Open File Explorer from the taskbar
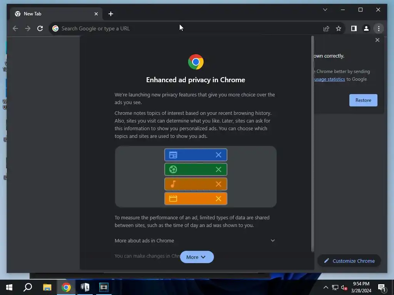Image resolution: width=394 pixels, height=295 pixels. click(47, 287)
